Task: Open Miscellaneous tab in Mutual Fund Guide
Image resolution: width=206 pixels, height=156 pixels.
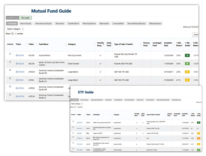Action: click(x=155, y=24)
